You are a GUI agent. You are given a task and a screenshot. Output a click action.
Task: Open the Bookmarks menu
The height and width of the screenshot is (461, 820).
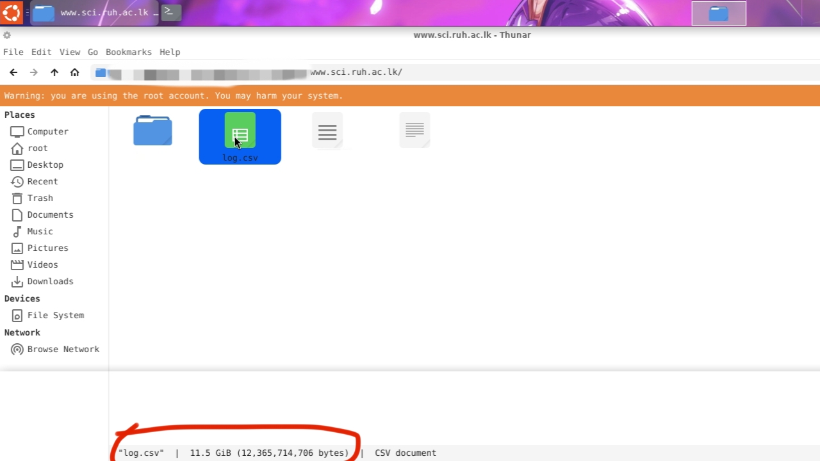(x=128, y=52)
